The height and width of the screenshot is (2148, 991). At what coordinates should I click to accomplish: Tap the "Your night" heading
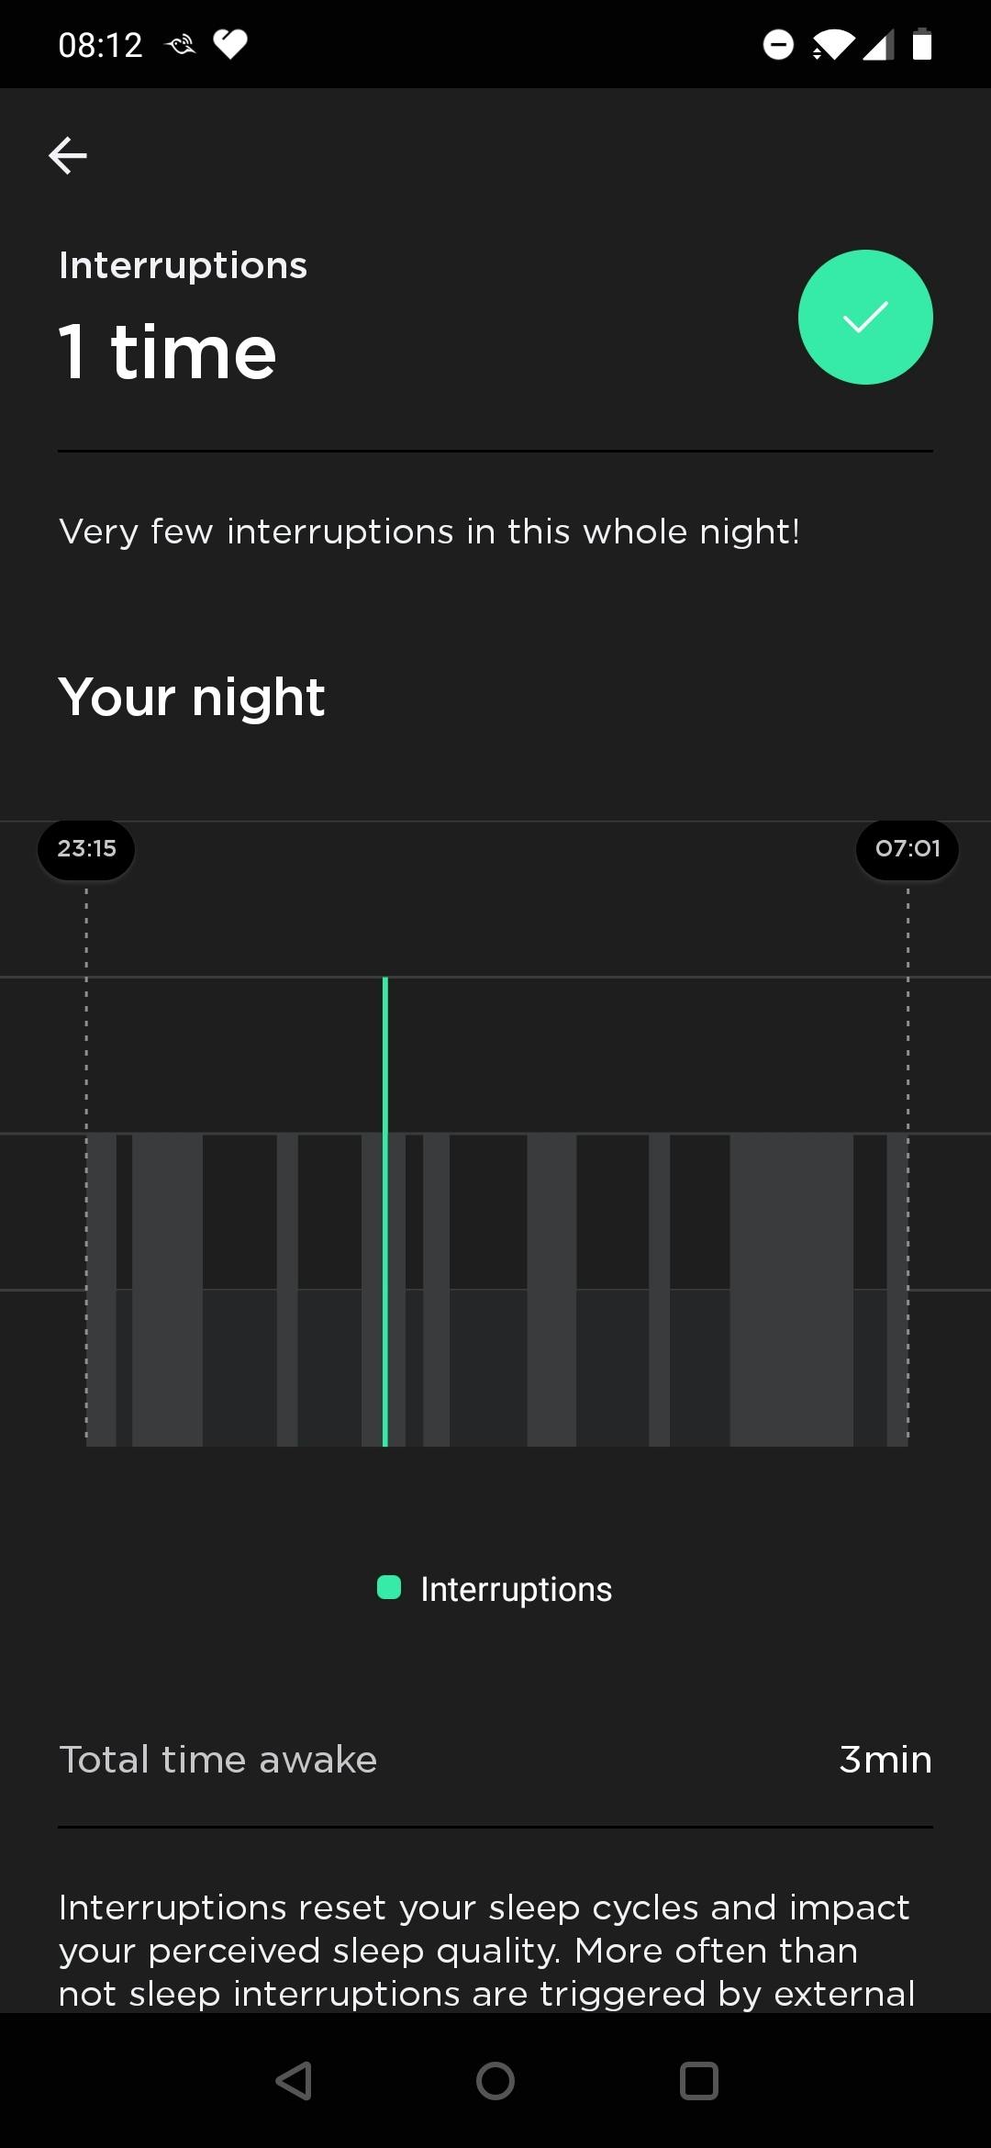click(192, 698)
